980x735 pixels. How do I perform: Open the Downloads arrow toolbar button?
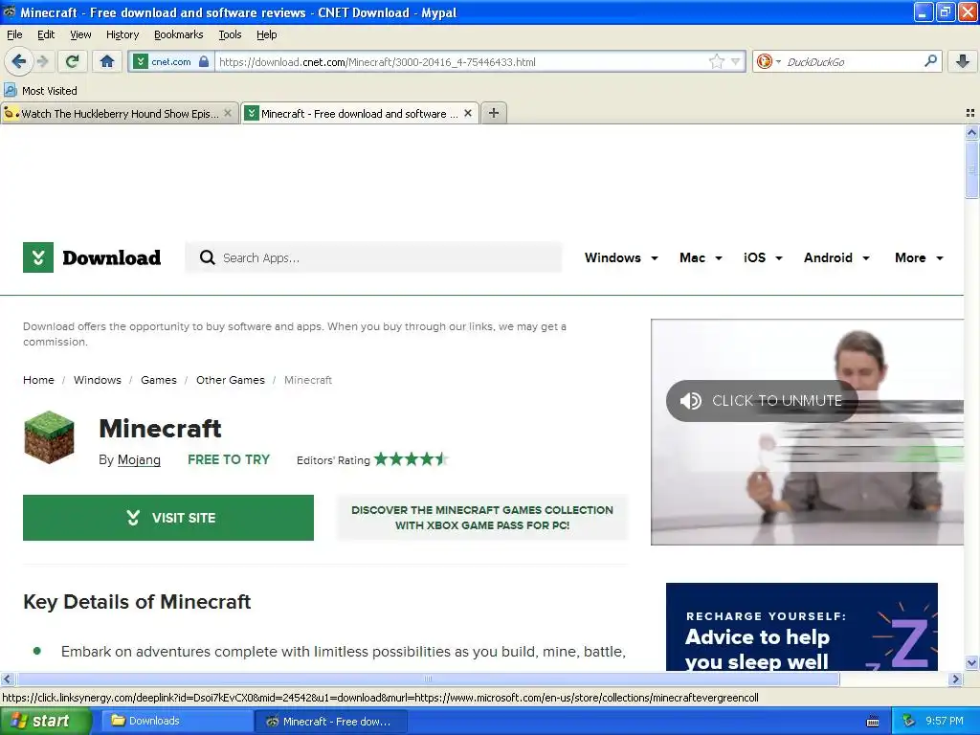click(963, 61)
